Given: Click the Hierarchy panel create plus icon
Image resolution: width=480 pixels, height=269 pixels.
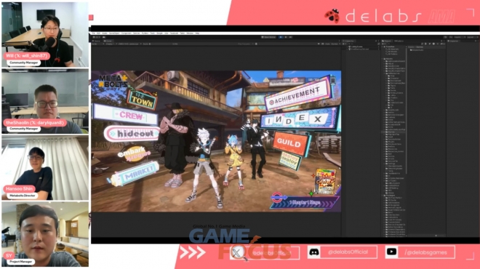Looking at the screenshot, I should pos(344,44).
